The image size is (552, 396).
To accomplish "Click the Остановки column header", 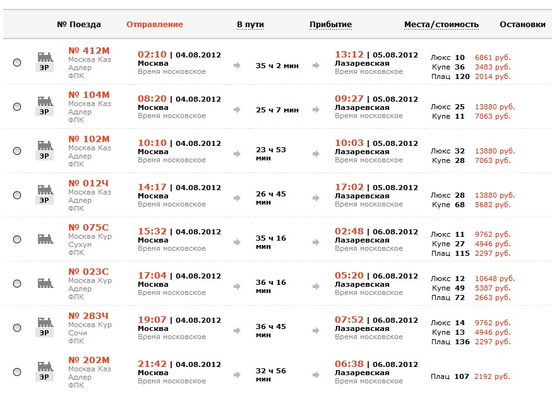I will pyautogui.click(x=522, y=25).
